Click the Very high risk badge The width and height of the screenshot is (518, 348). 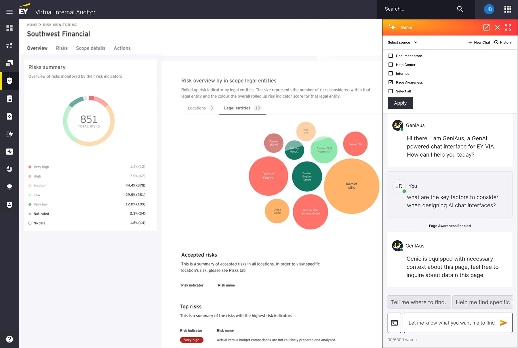point(192,340)
